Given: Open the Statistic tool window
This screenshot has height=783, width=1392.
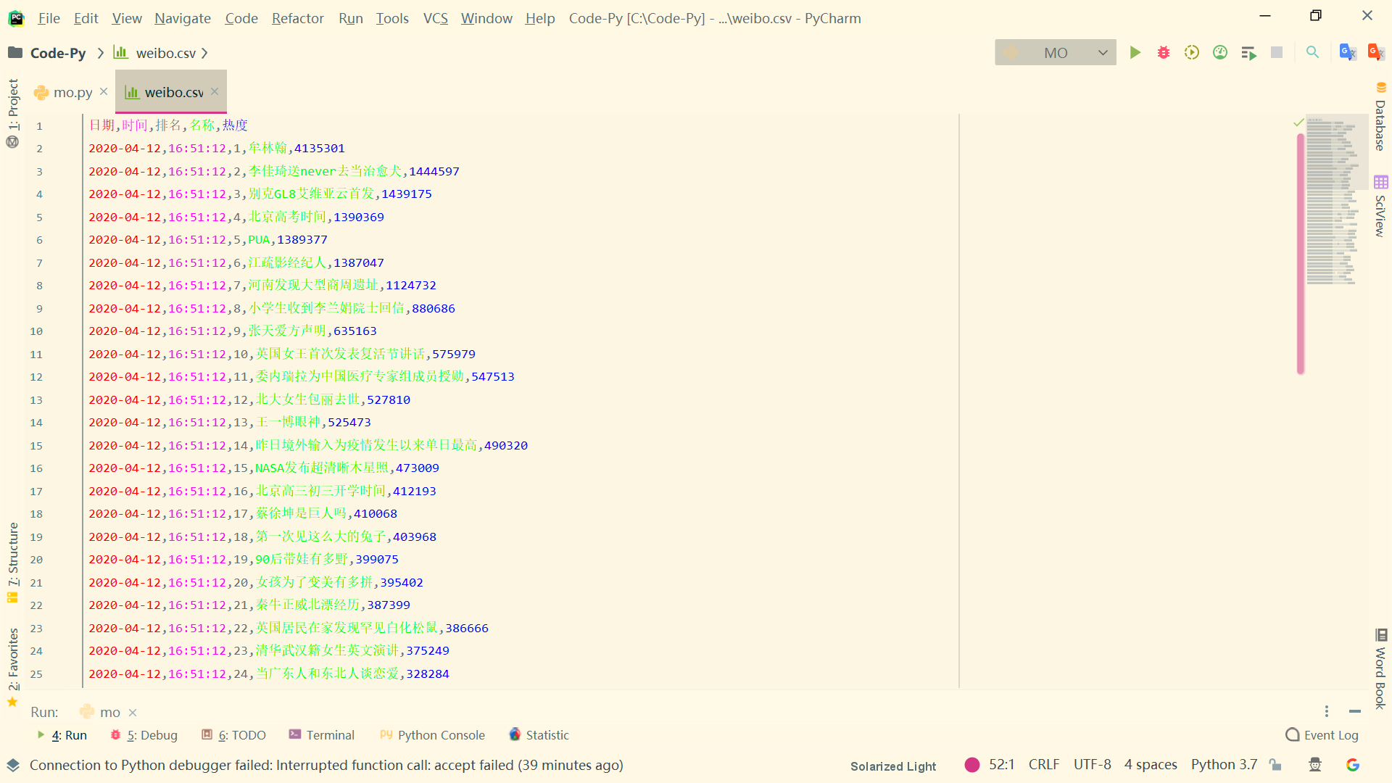Looking at the screenshot, I should tap(539, 735).
